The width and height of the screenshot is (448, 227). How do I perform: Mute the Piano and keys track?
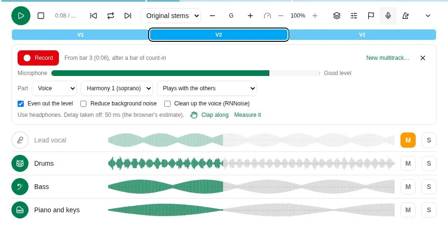tap(408, 210)
